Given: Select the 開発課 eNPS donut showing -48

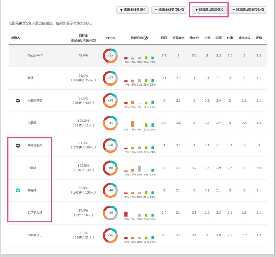Looking at the screenshot, I should tap(110, 190).
